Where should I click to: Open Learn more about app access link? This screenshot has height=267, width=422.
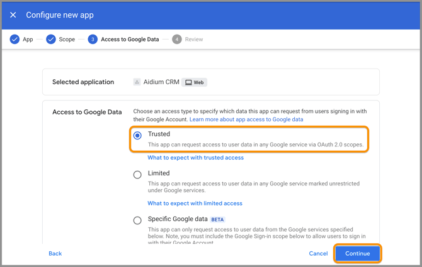(x=246, y=119)
